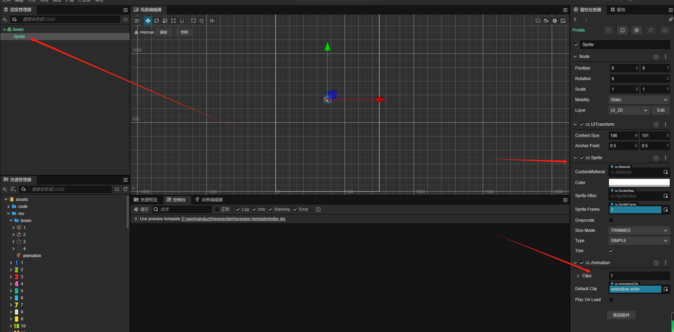Open scene editor gear settings

[x=555, y=21]
